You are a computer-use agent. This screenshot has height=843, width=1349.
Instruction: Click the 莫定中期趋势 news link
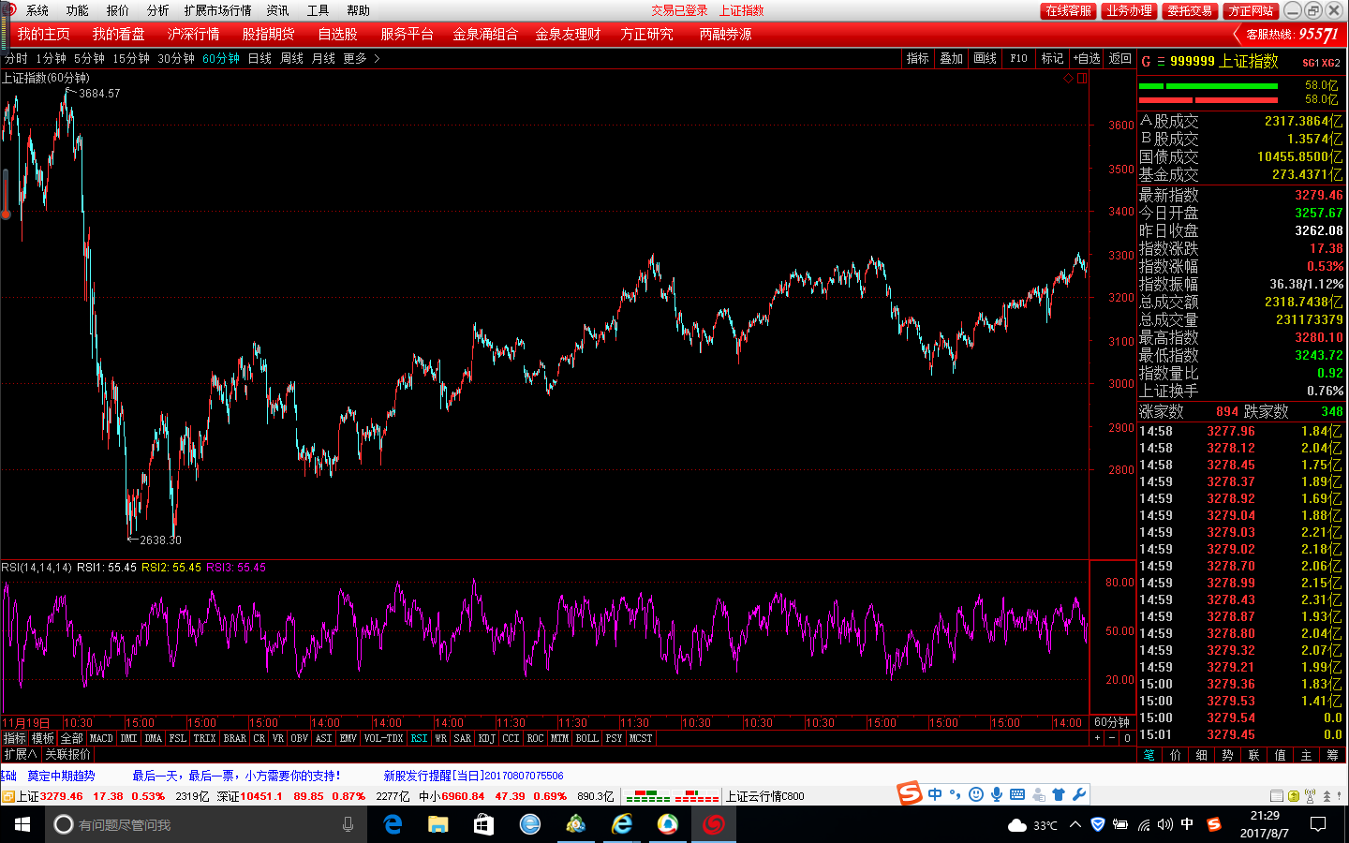click(x=61, y=776)
